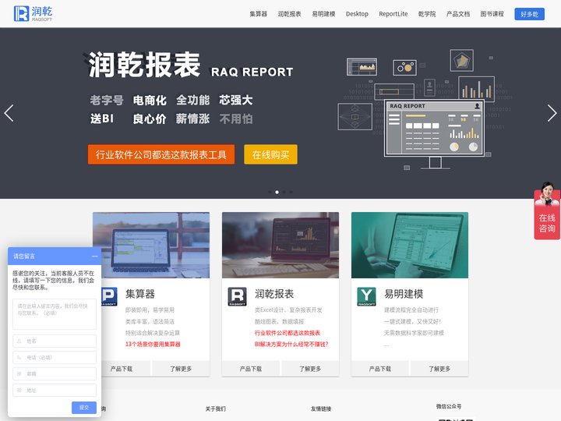
Task: Focus the 邮箱 input field
Action: tap(55, 373)
